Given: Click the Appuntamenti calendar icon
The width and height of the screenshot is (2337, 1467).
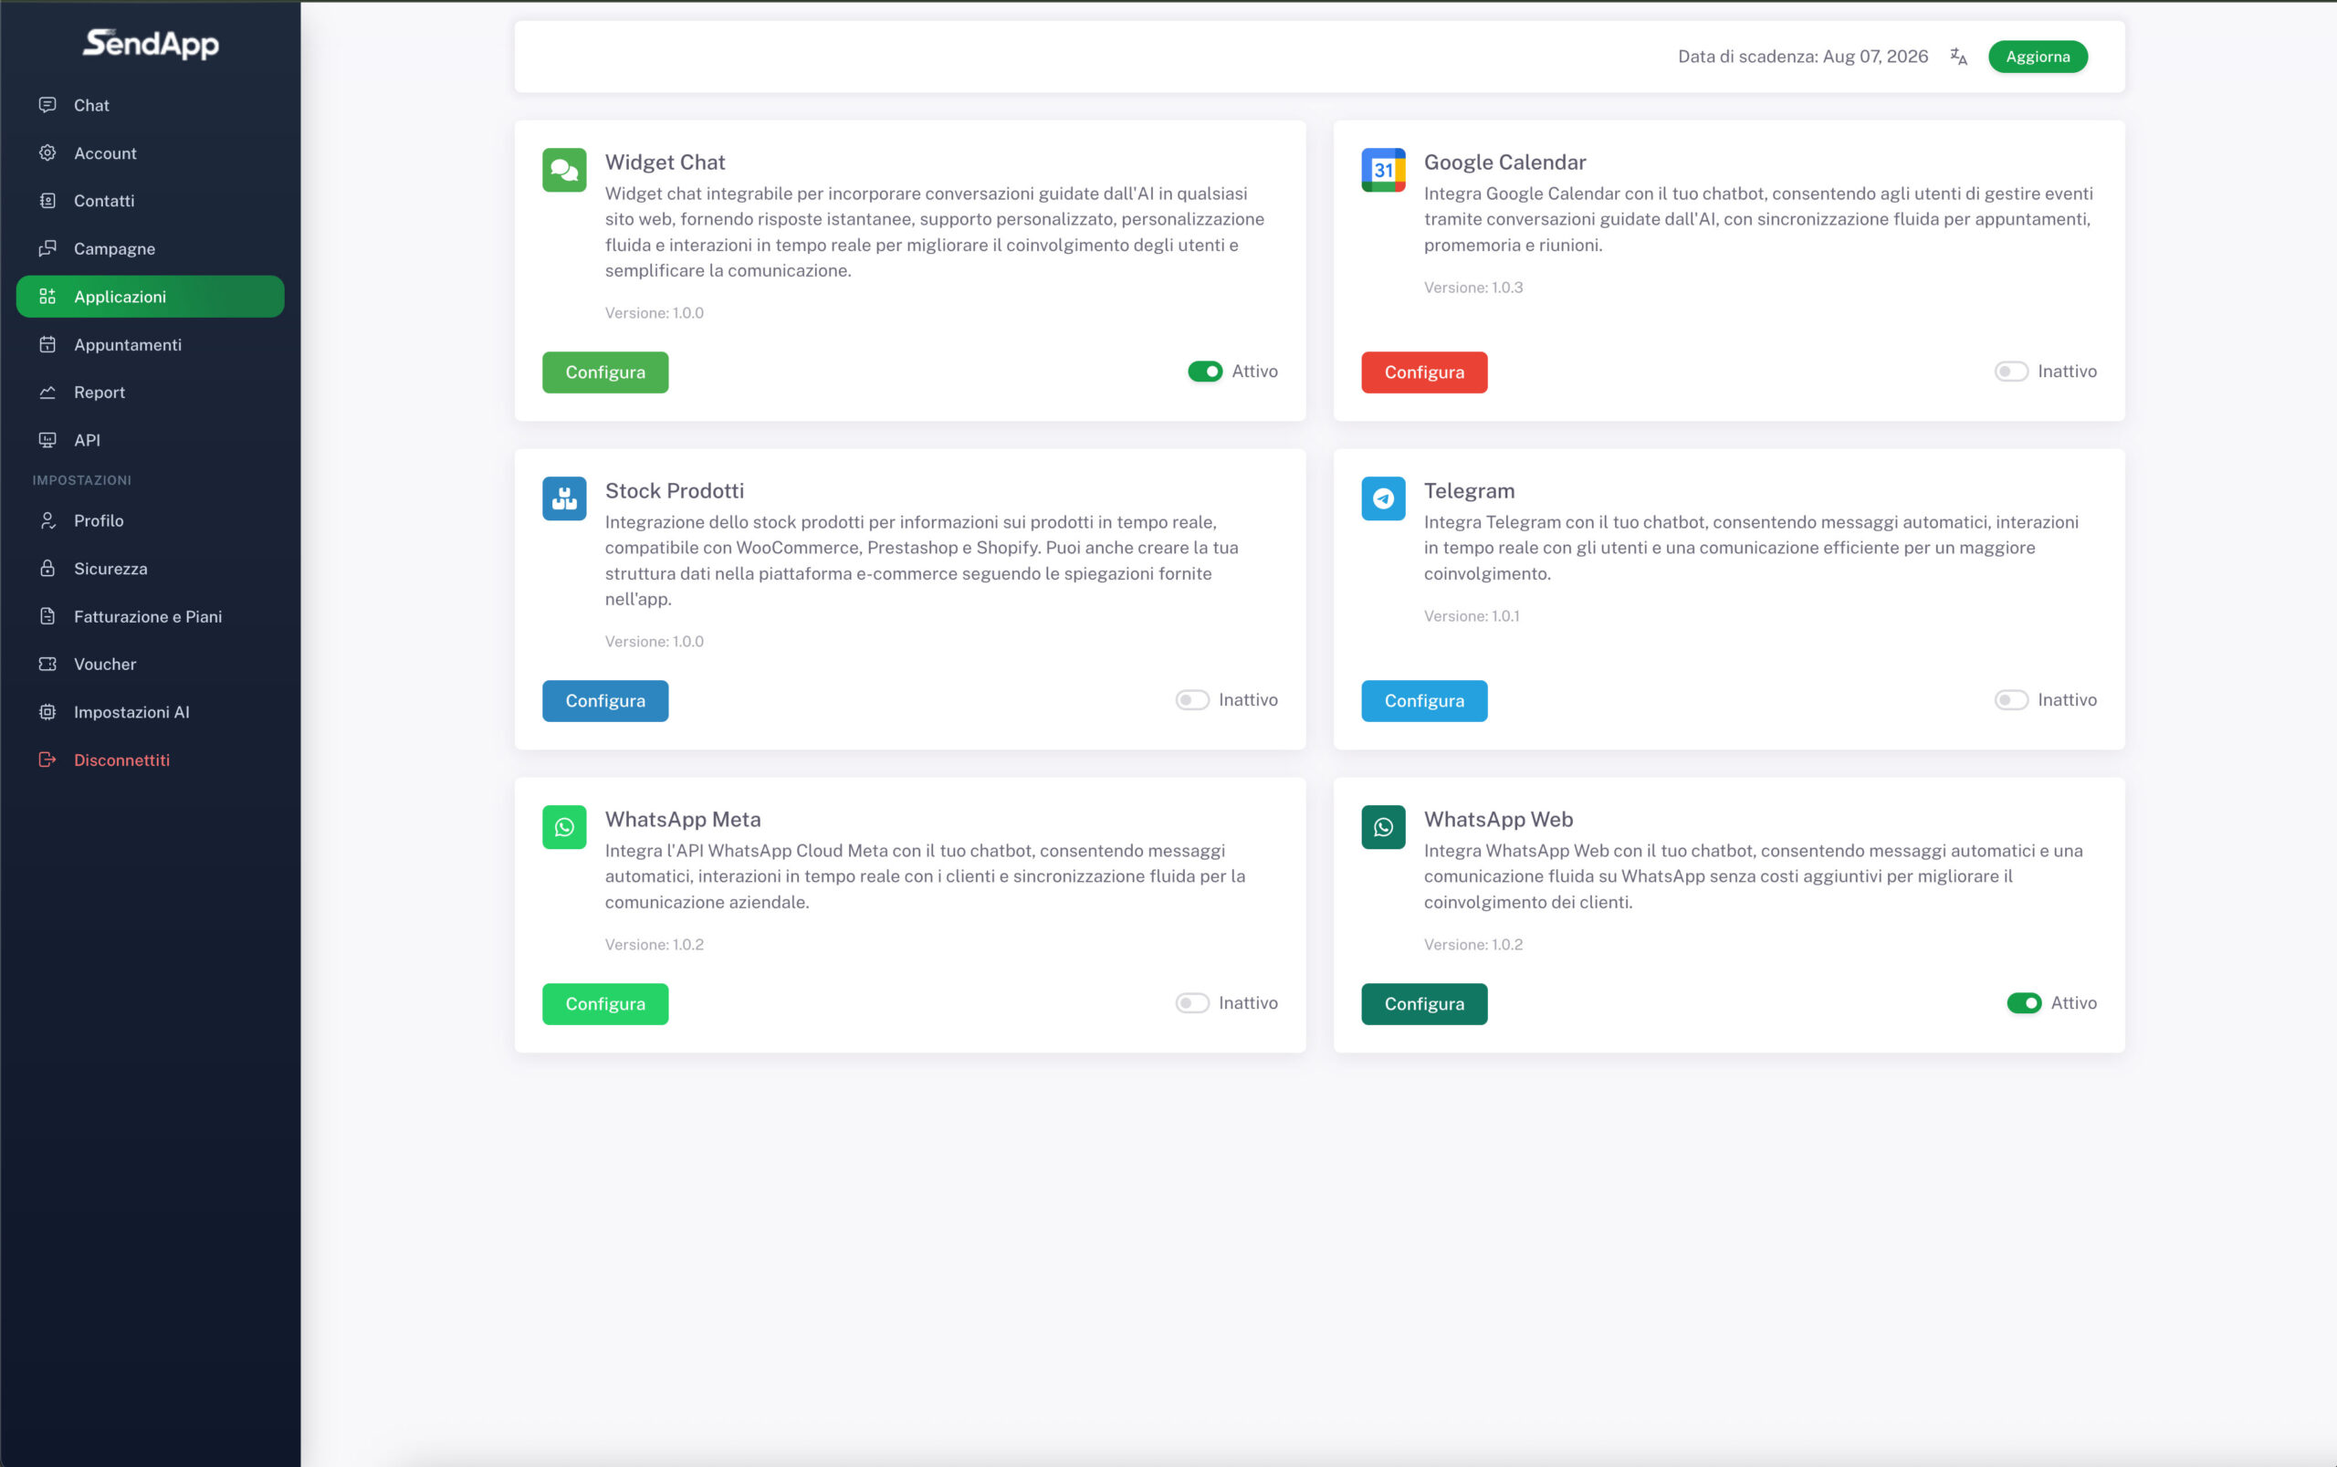Looking at the screenshot, I should [x=47, y=344].
